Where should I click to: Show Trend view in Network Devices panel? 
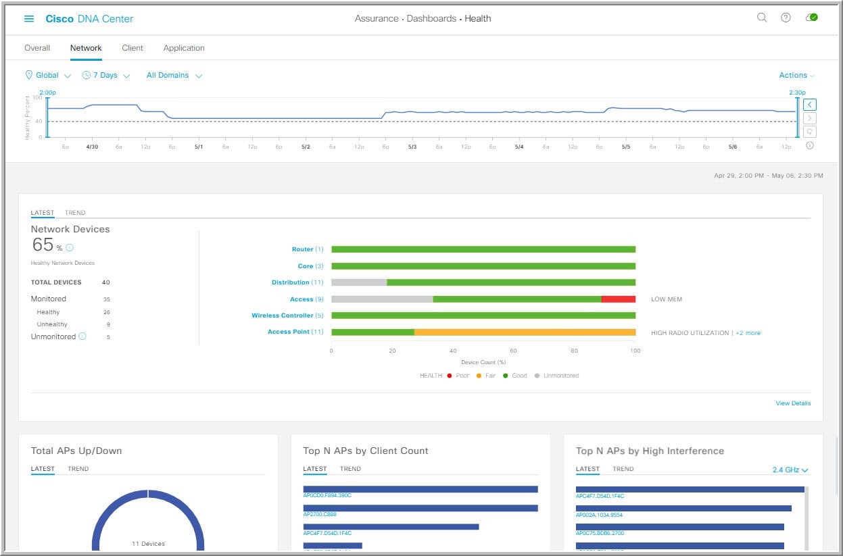[x=75, y=213]
